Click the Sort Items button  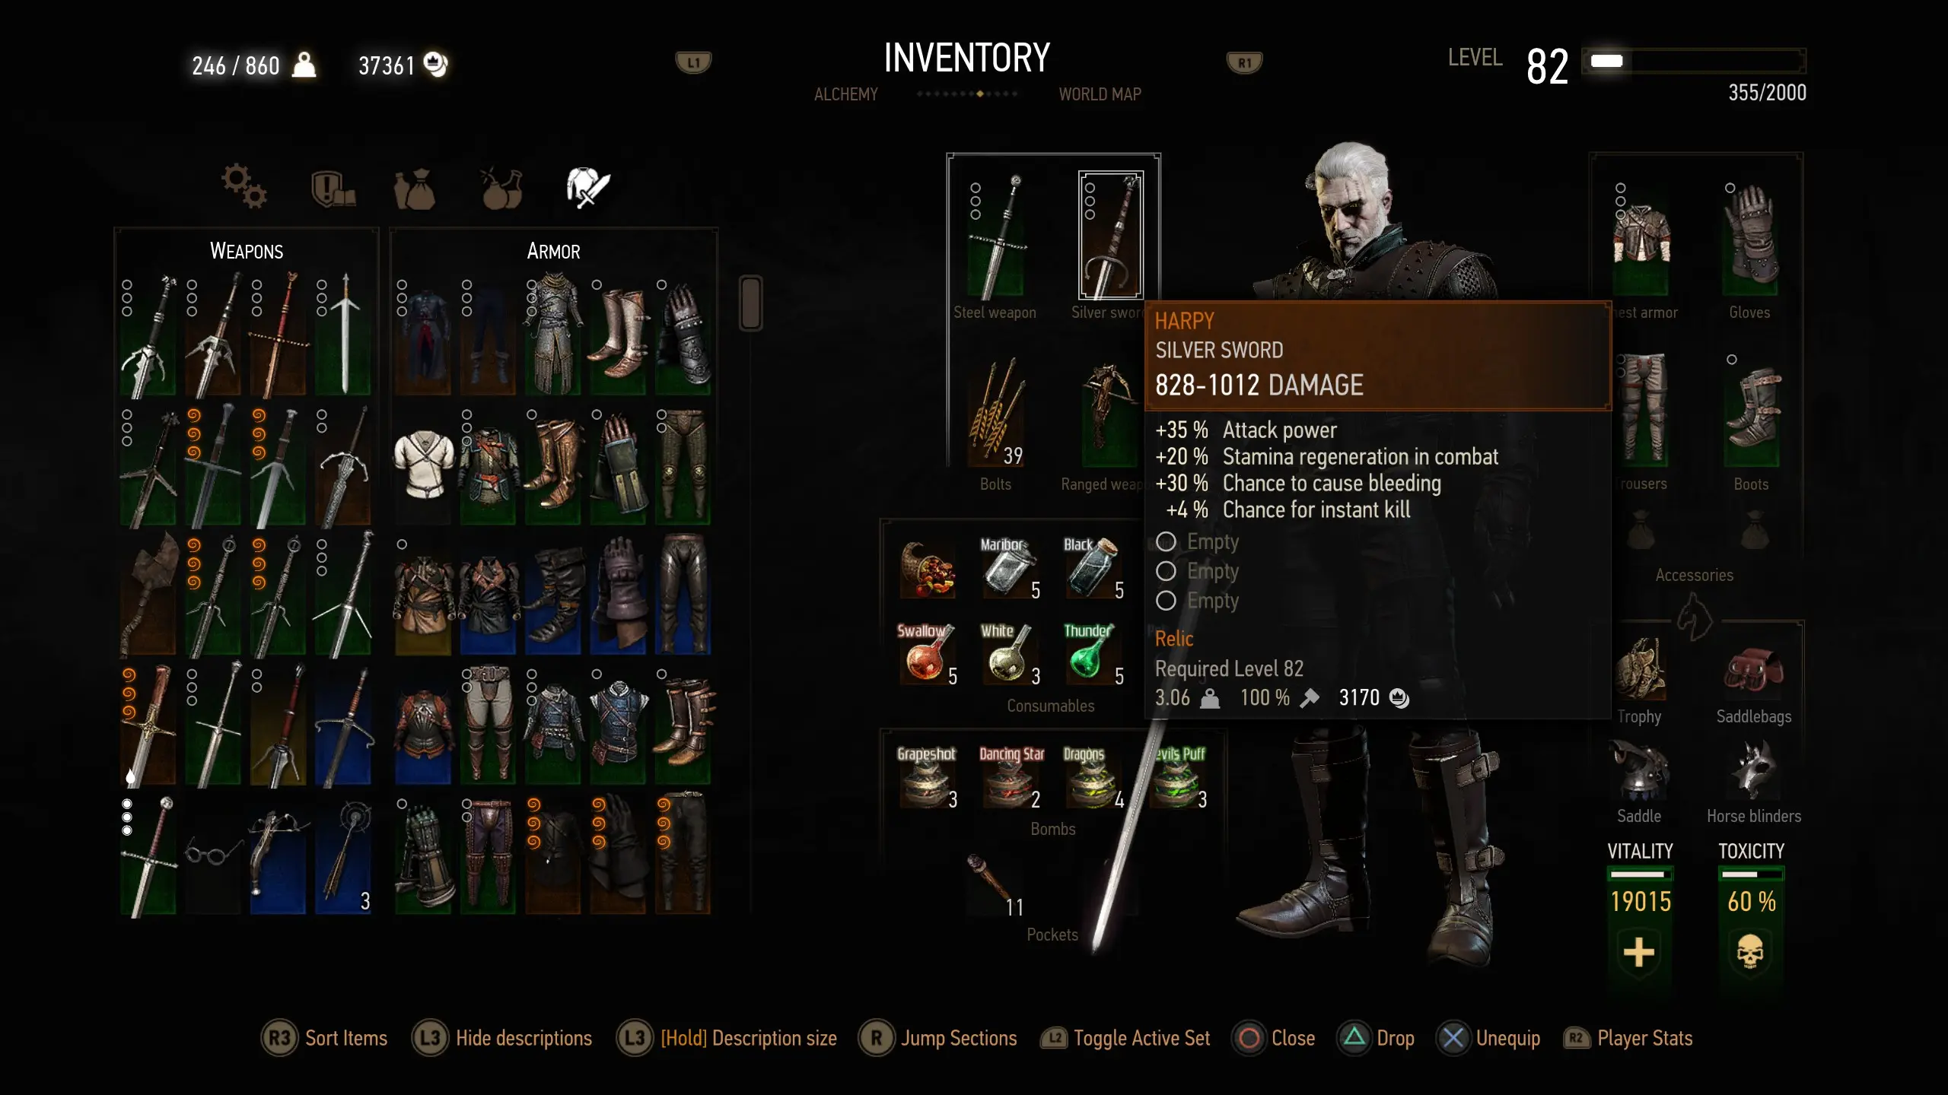[325, 1038]
